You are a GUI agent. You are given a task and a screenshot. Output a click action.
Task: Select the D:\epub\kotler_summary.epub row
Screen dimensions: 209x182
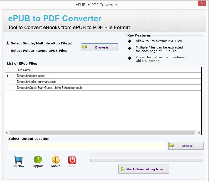109,82
